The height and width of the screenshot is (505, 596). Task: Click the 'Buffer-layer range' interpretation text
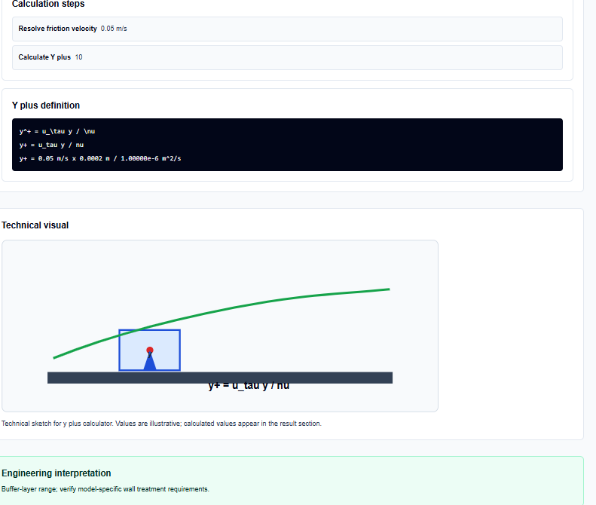tap(105, 489)
